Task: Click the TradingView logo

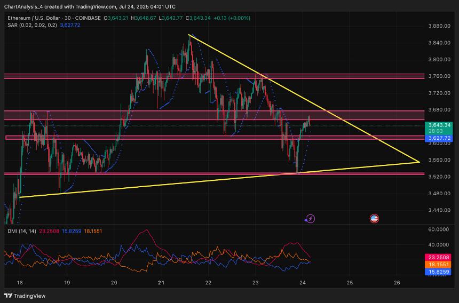Action: 25,296
